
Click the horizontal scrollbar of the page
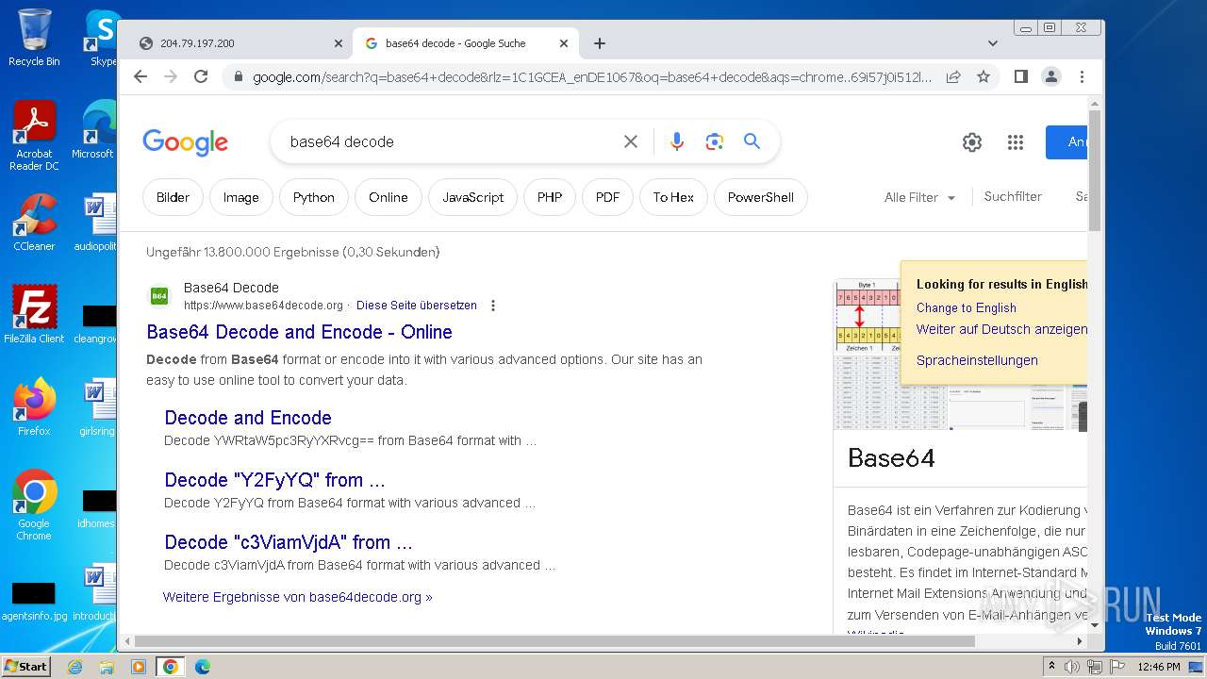554,641
